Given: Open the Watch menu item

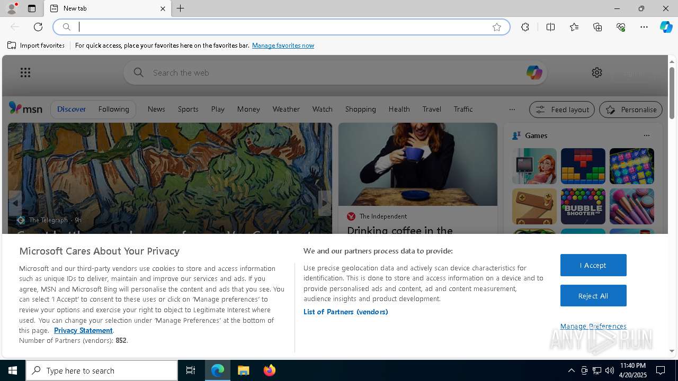Looking at the screenshot, I should (x=322, y=109).
